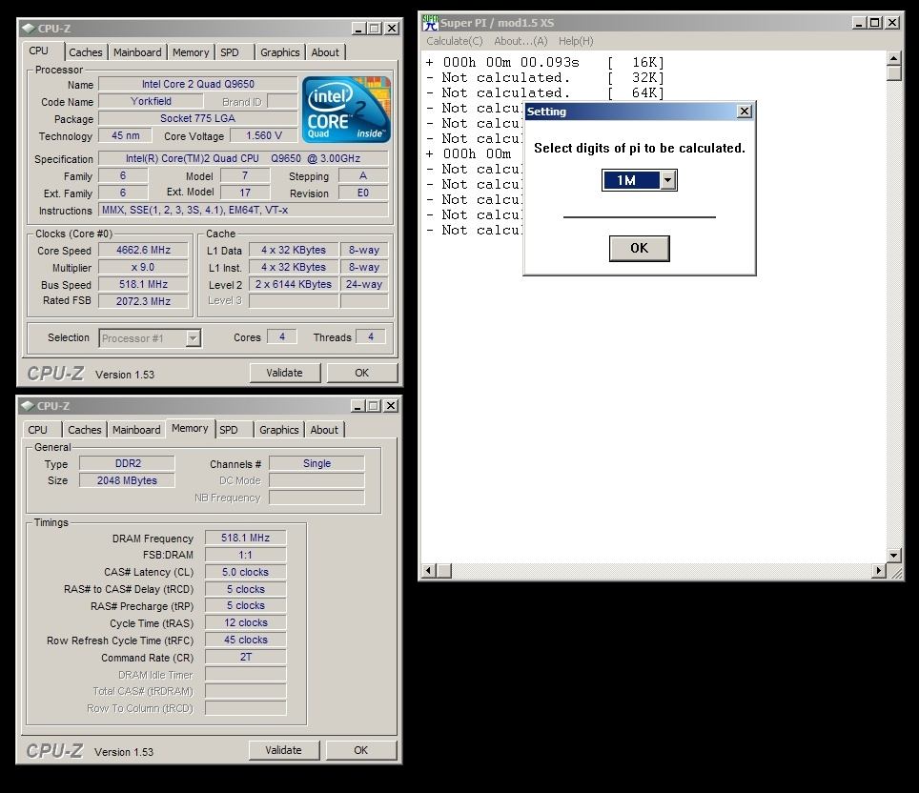Click the DRAM Frequency value 518.1 MHz
The width and height of the screenshot is (919, 793).
[246, 539]
